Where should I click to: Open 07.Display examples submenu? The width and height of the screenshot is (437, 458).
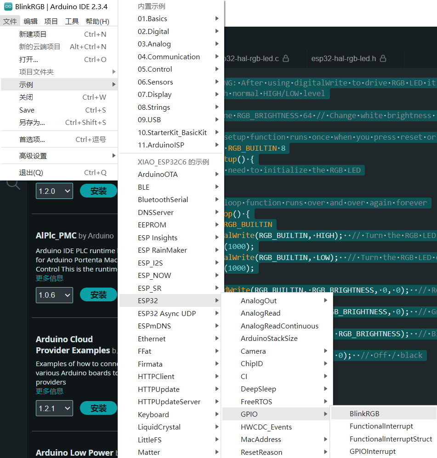(171, 94)
